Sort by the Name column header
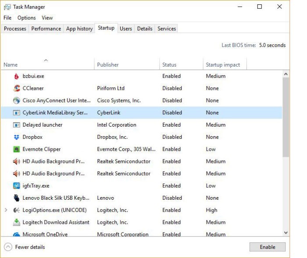Image resolution: width=307 pixels, height=258 pixels. tap(47, 64)
